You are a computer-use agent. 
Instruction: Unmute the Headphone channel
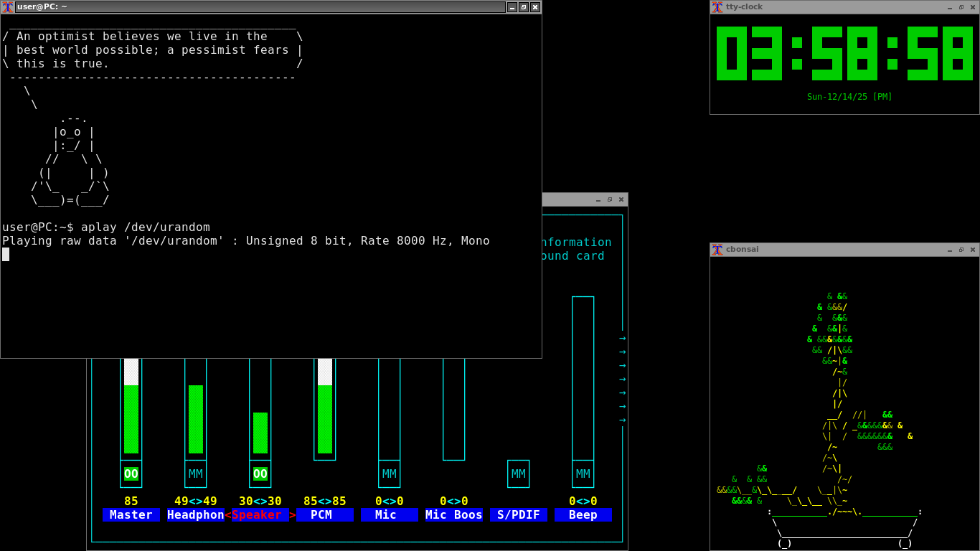[196, 474]
